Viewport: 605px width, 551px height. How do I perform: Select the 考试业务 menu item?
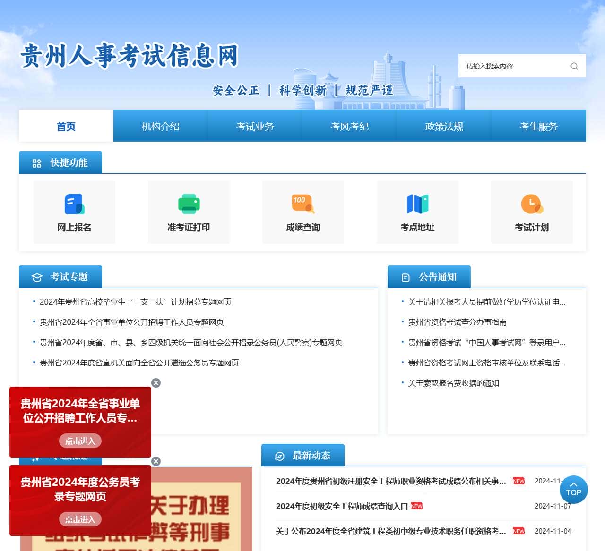click(x=255, y=126)
